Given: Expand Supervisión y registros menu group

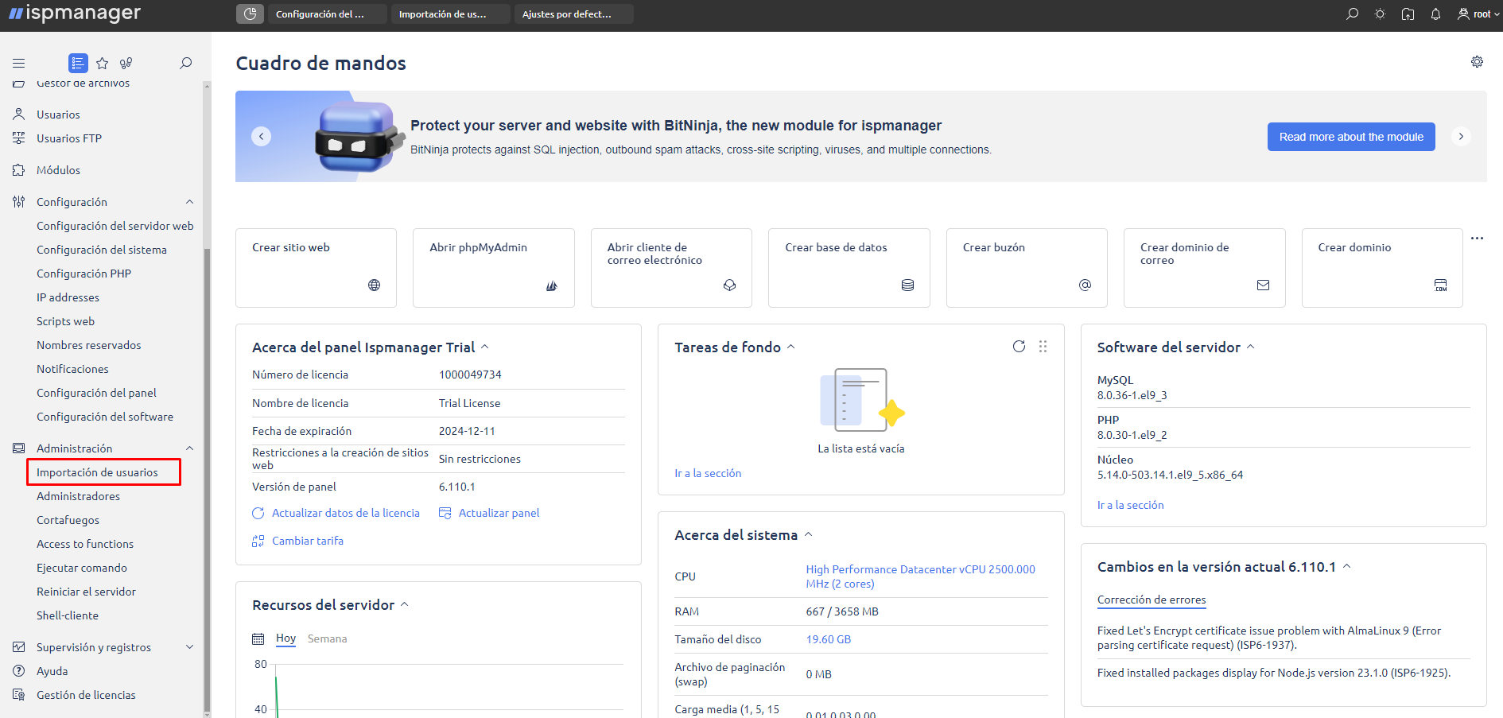Looking at the screenshot, I should 189,647.
